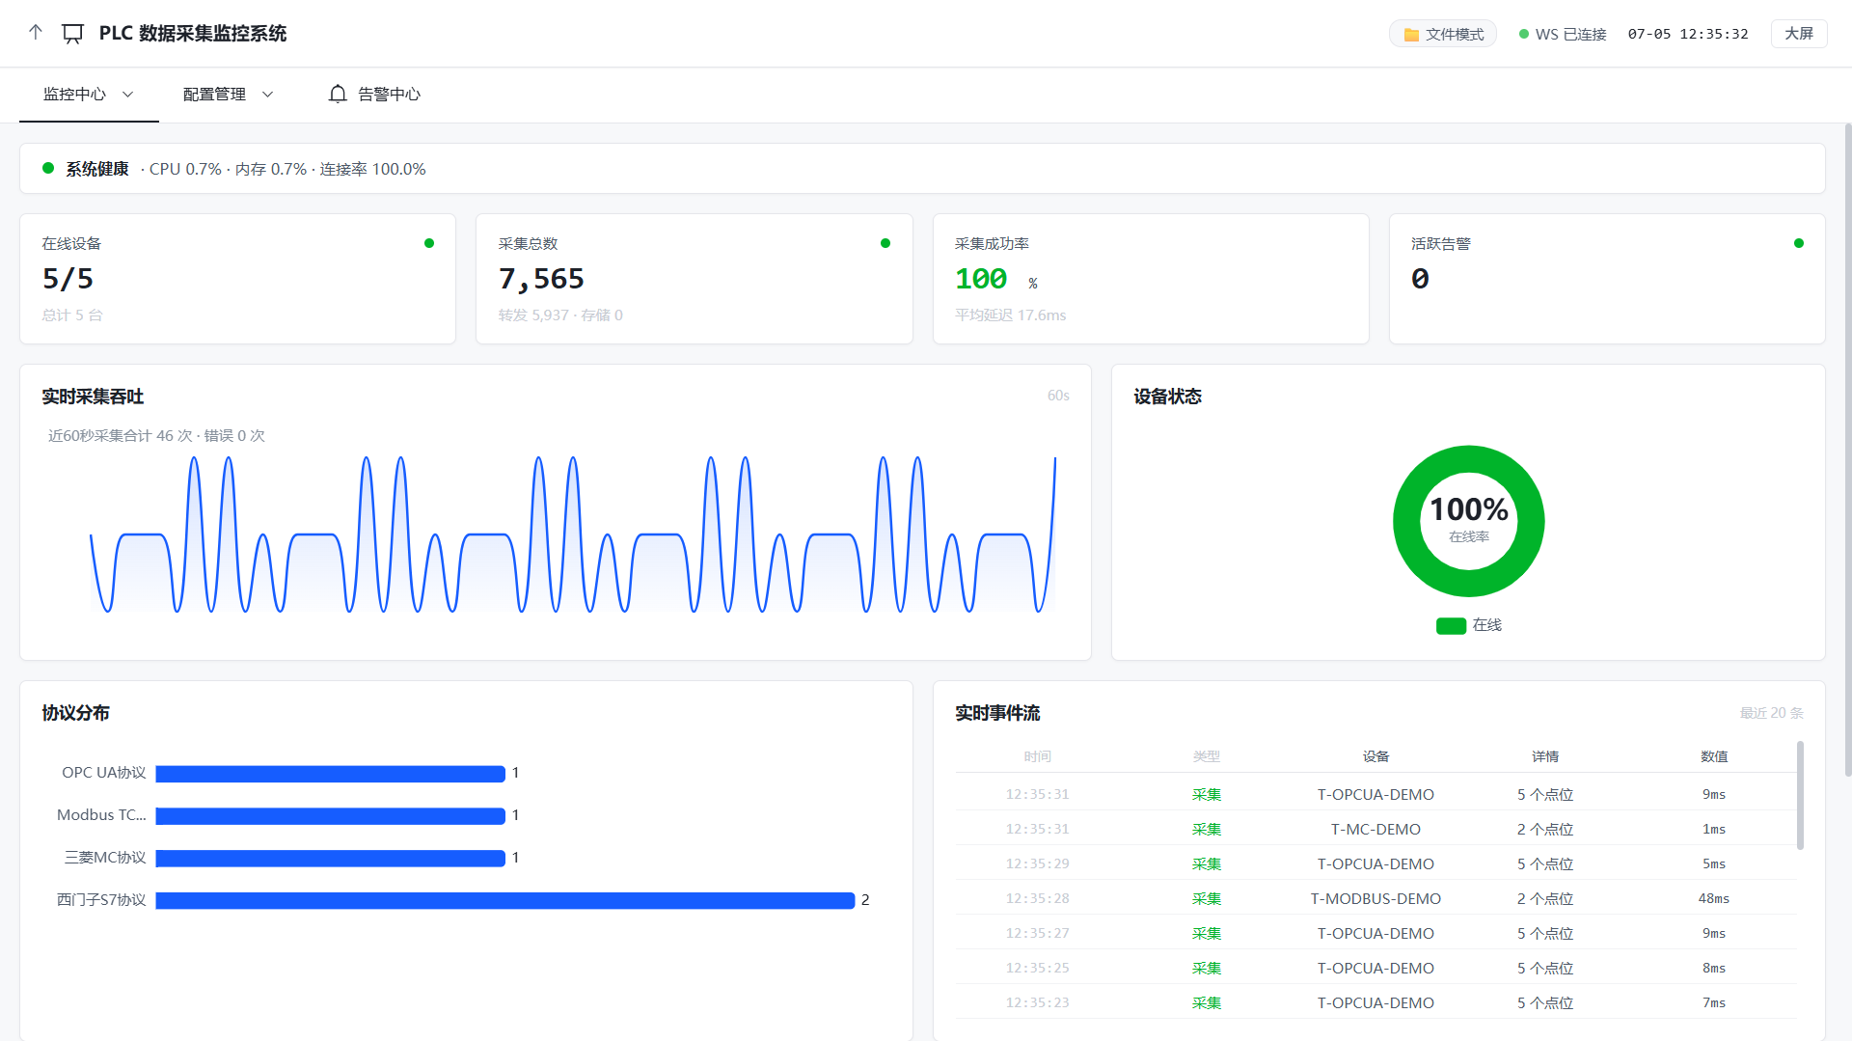Open the 告警中心 menu item
The height and width of the screenshot is (1041, 1852).
coord(374,95)
